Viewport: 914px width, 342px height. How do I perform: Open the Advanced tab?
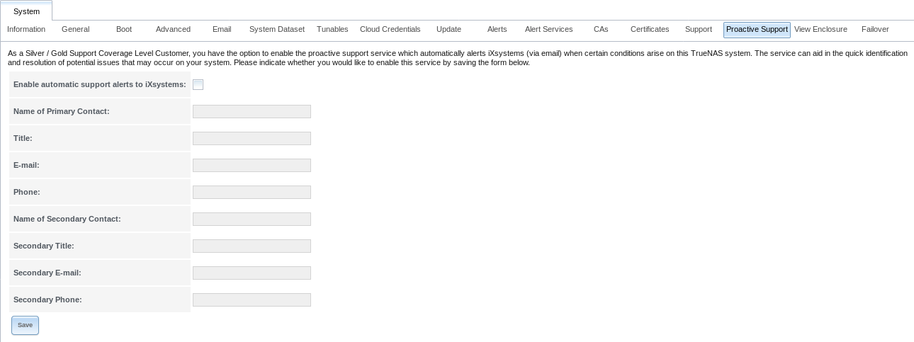tap(173, 29)
